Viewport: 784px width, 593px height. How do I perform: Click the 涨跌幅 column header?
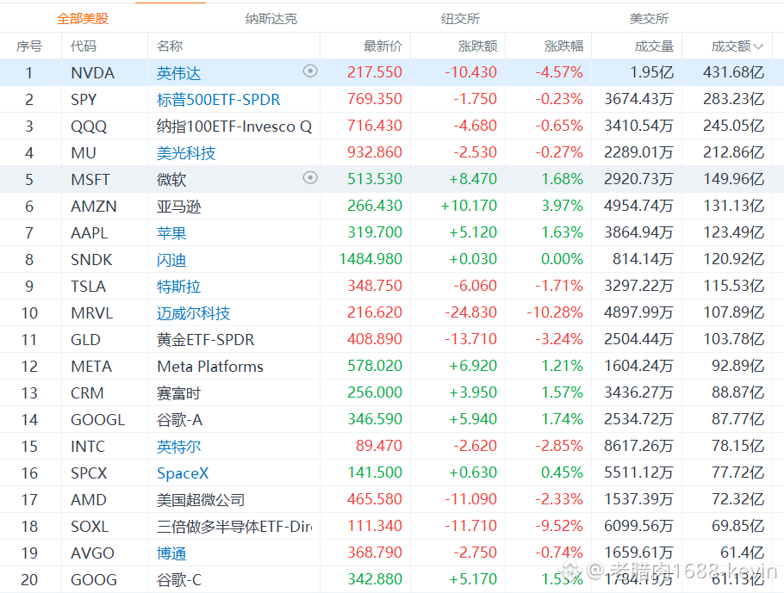point(563,46)
